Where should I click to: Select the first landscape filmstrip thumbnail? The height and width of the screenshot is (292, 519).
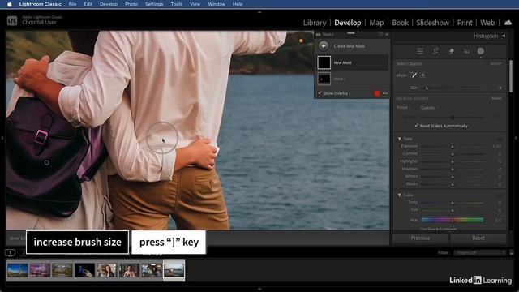(17, 270)
